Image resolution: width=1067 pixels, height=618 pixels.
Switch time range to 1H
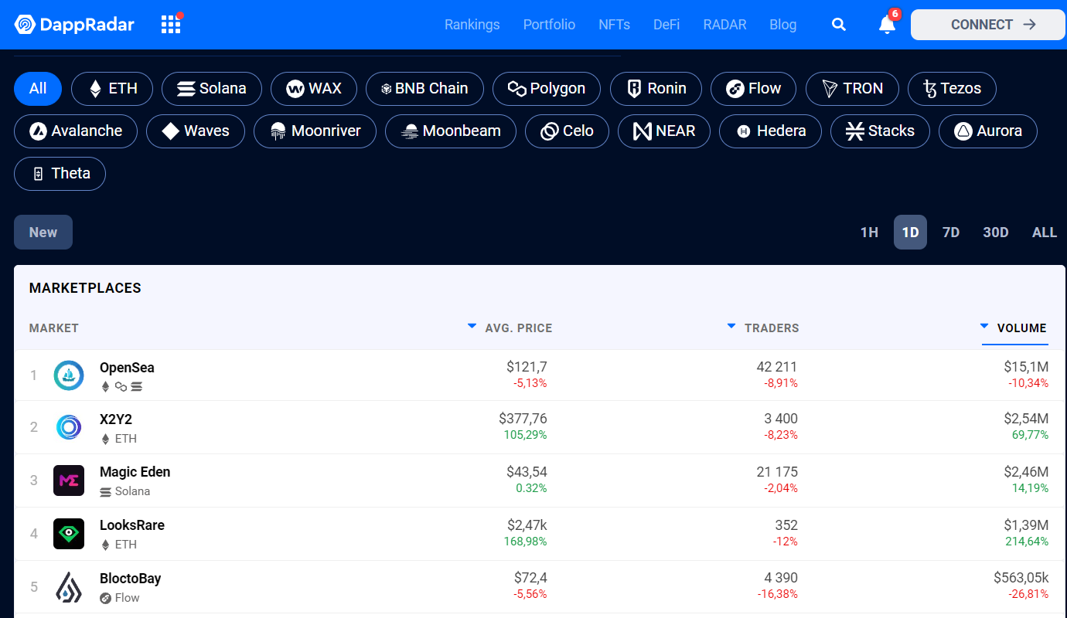(x=869, y=233)
